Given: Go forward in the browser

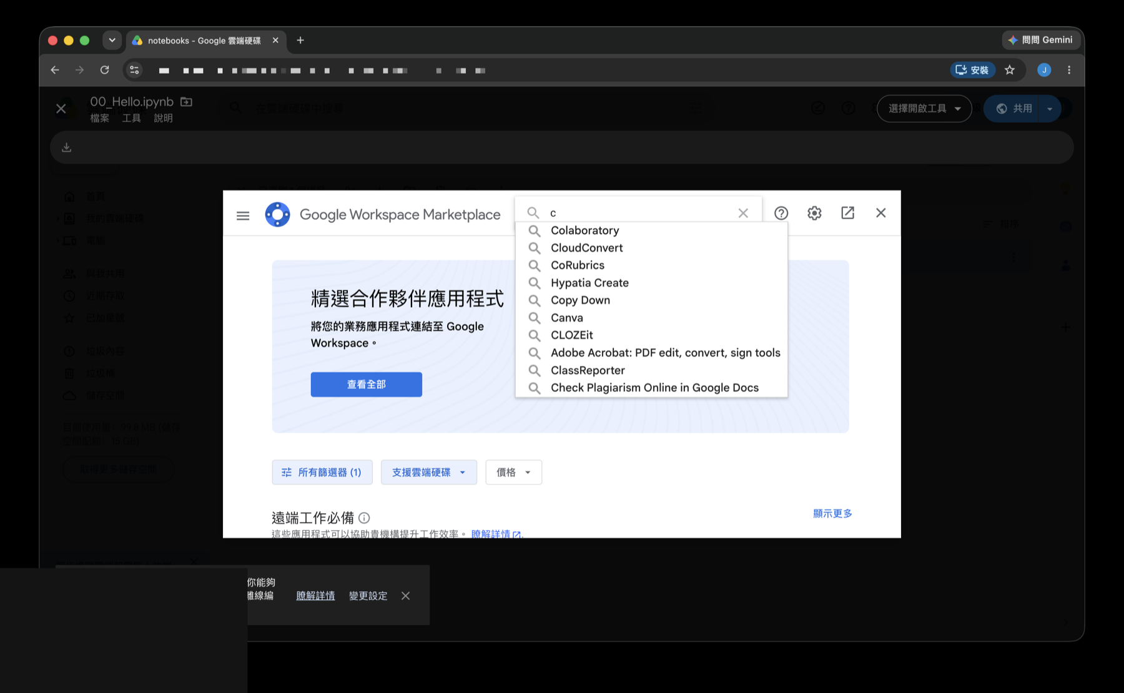Looking at the screenshot, I should coord(79,70).
